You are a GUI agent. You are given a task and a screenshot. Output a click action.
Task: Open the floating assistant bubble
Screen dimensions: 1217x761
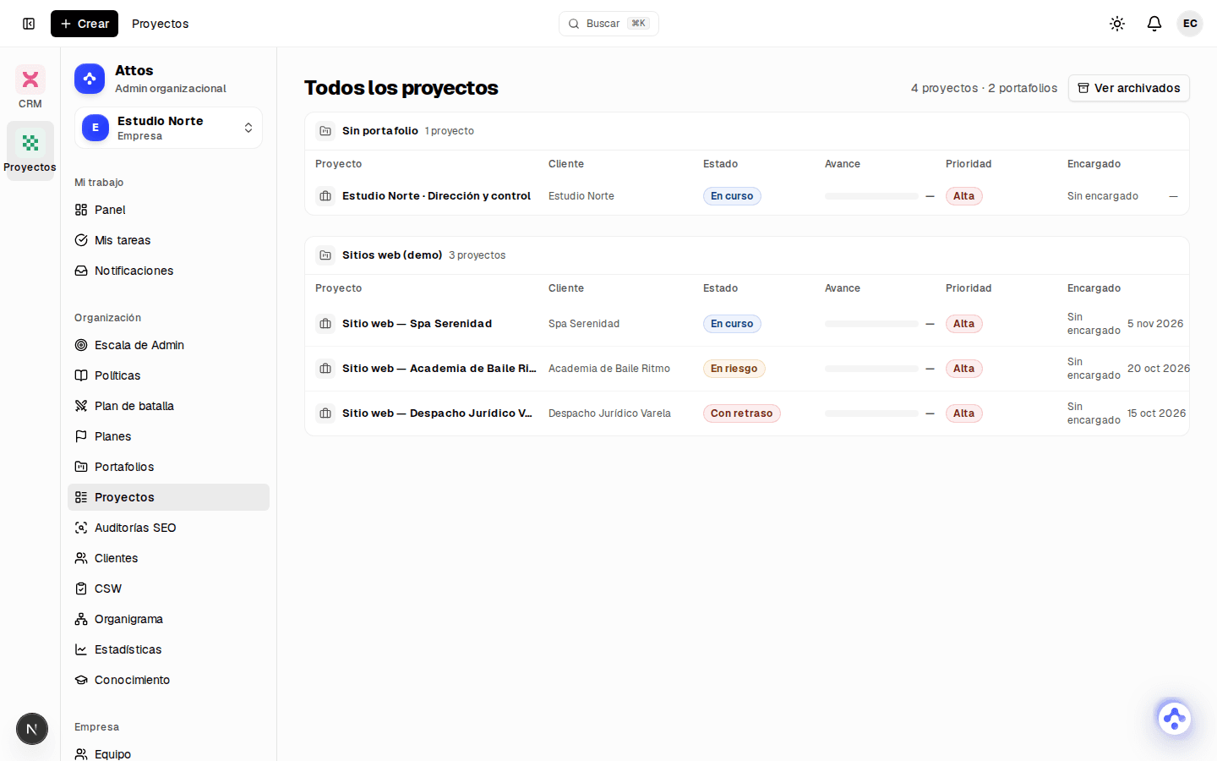(x=1174, y=719)
